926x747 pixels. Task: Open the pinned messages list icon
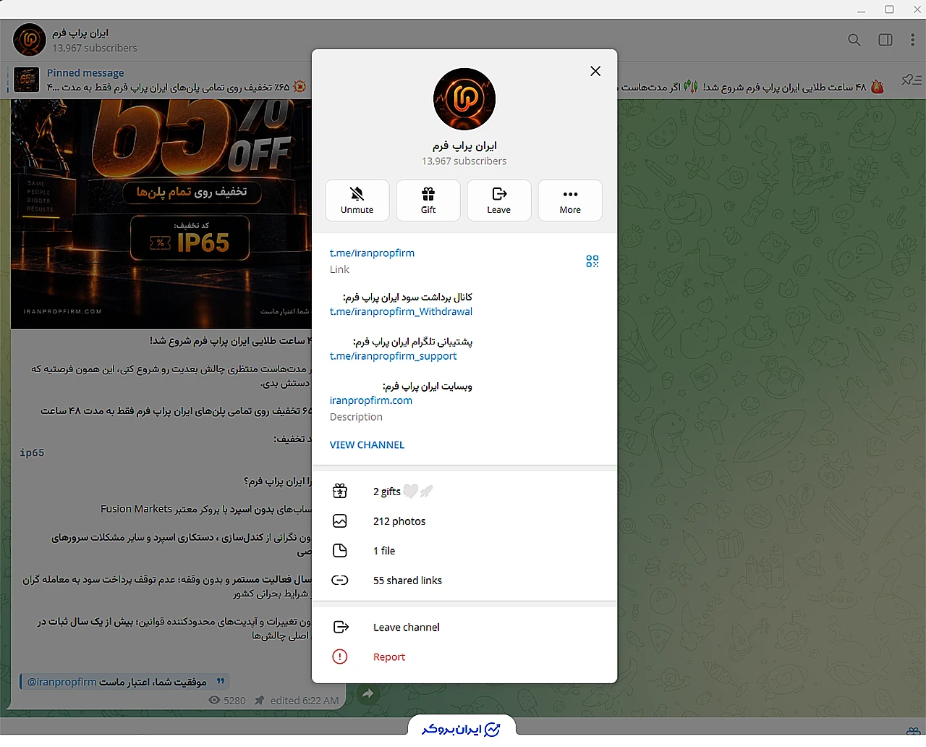pos(912,80)
